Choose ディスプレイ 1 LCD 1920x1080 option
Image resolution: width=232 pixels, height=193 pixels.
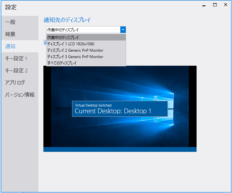(x=86, y=44)
